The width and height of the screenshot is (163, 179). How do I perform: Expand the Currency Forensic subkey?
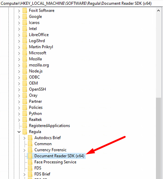(25, 150)
